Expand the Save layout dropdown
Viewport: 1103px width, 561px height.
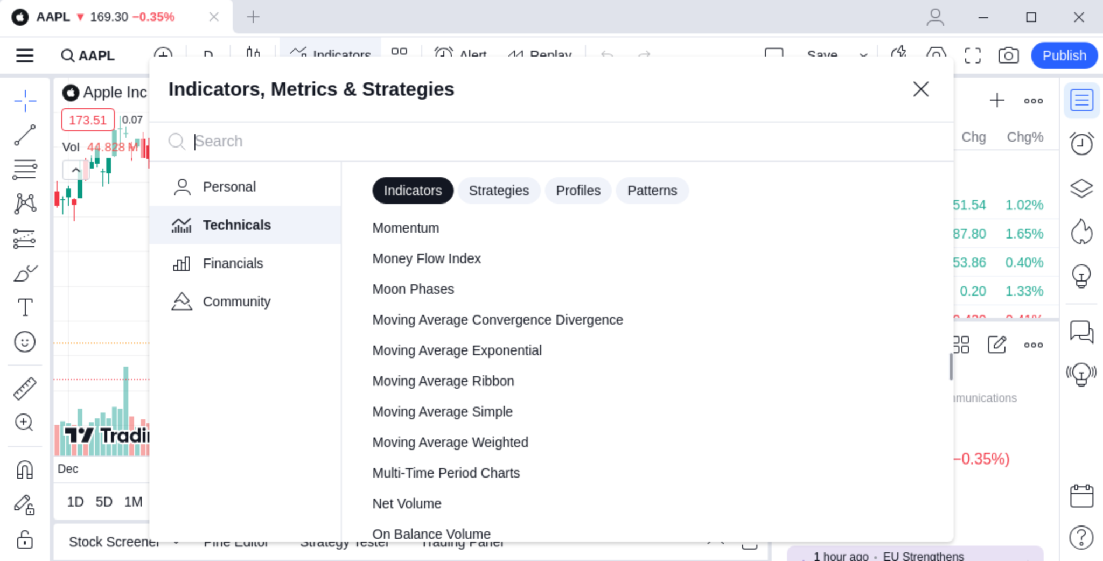[862, 55]
